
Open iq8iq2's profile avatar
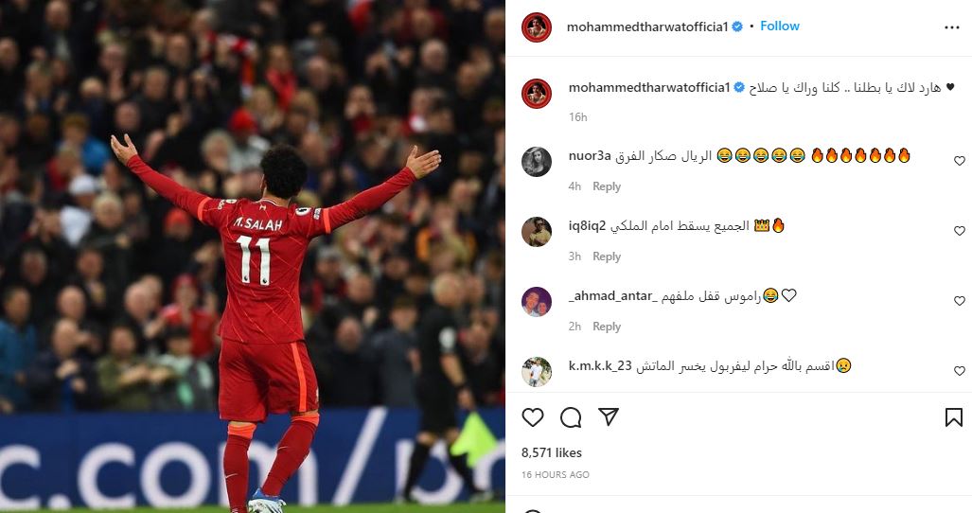pyautogui.click(x=537, y=232)
